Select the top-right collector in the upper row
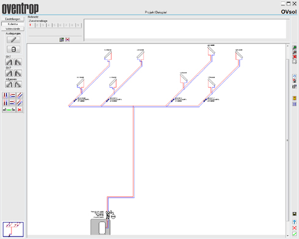 (x=239, y=55)
